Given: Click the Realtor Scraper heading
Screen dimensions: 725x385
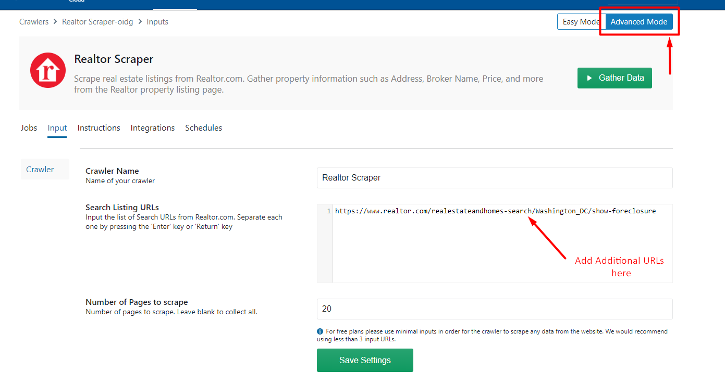Looking at the screenshot, I should tap(114, 59).
